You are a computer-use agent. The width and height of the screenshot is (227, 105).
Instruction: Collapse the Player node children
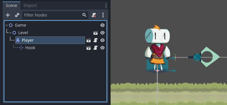(14, 40)
